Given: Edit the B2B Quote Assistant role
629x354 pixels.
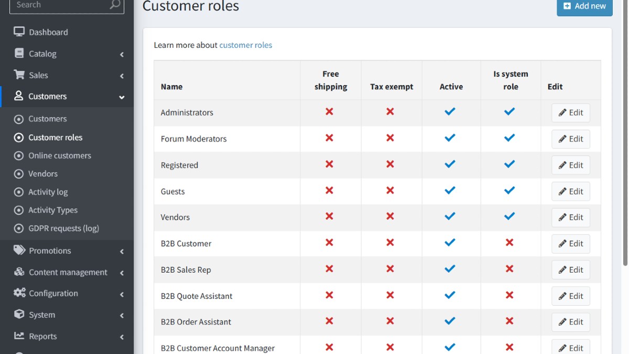Looking at the screenshot, I should tap(571, 296).
